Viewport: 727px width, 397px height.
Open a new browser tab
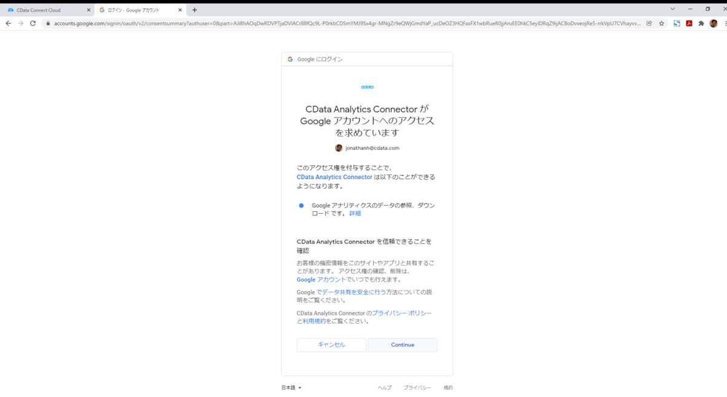194,10
